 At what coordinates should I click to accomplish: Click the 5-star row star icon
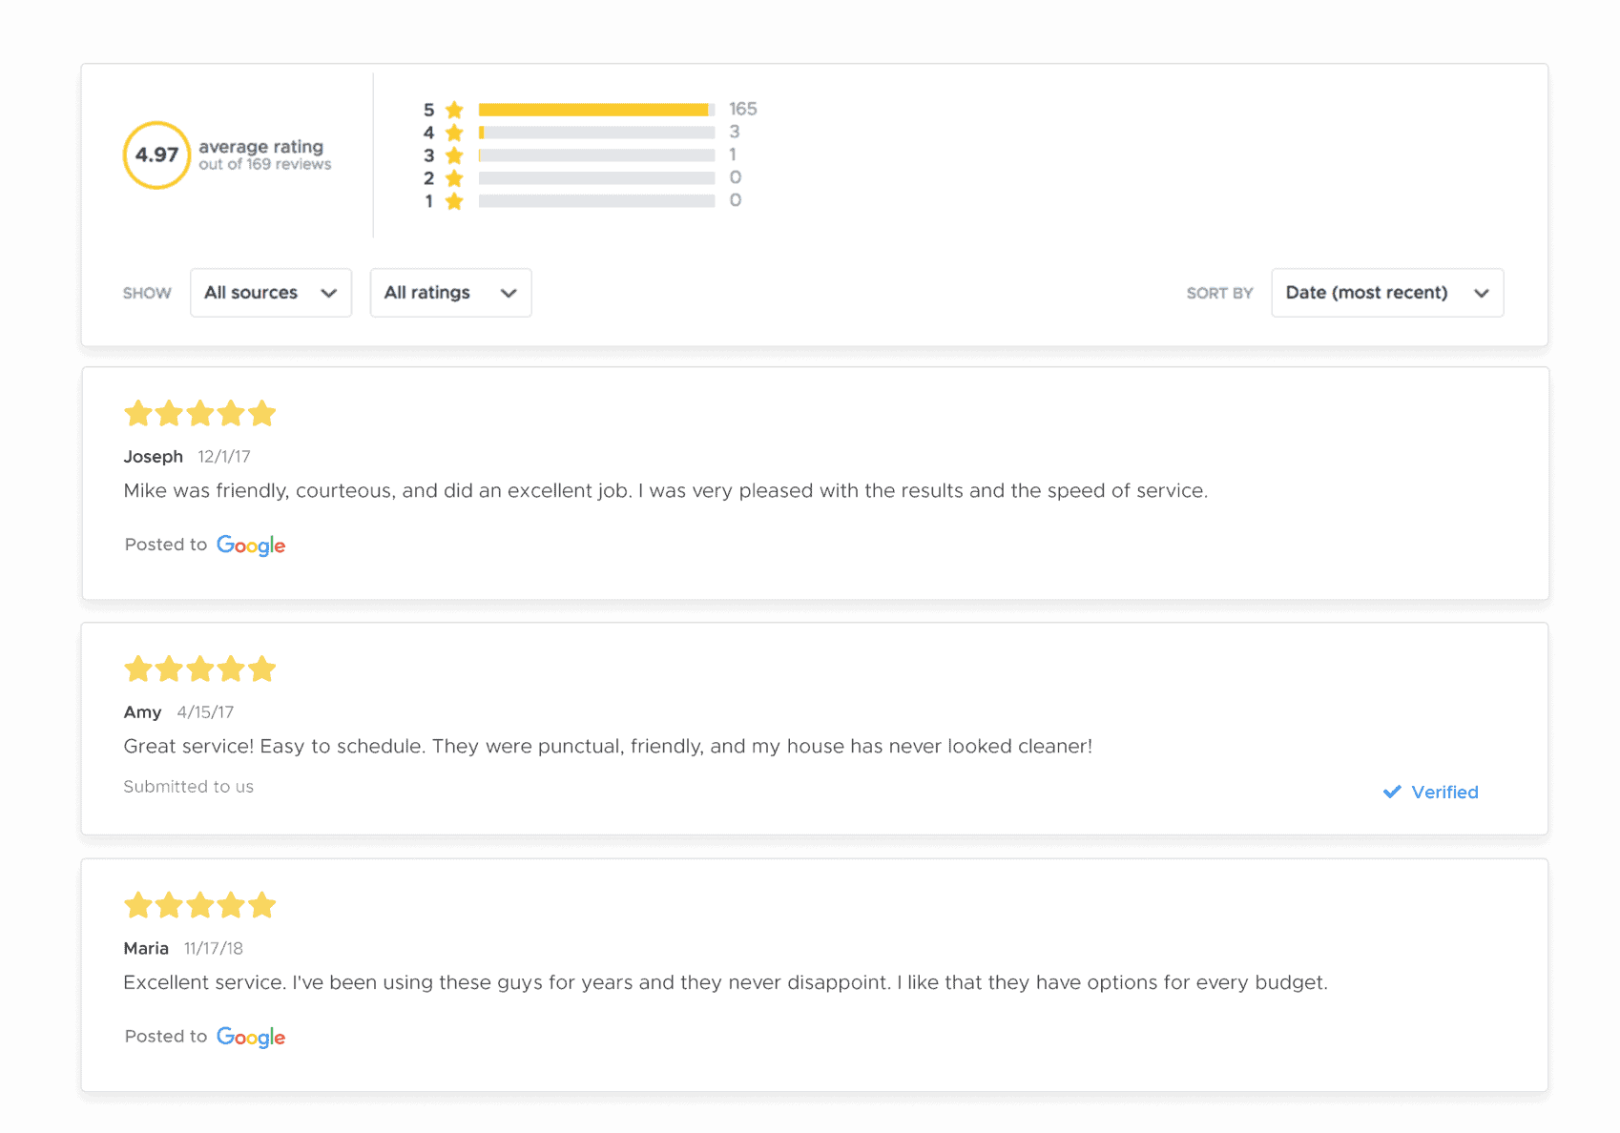454,110
